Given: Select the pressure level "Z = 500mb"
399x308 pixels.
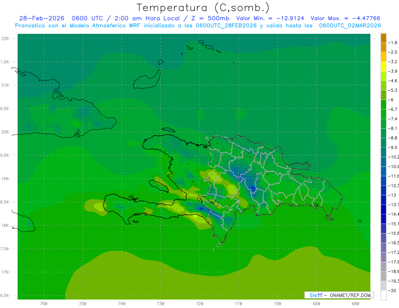Looking at the screenshot, I should 210,18.
